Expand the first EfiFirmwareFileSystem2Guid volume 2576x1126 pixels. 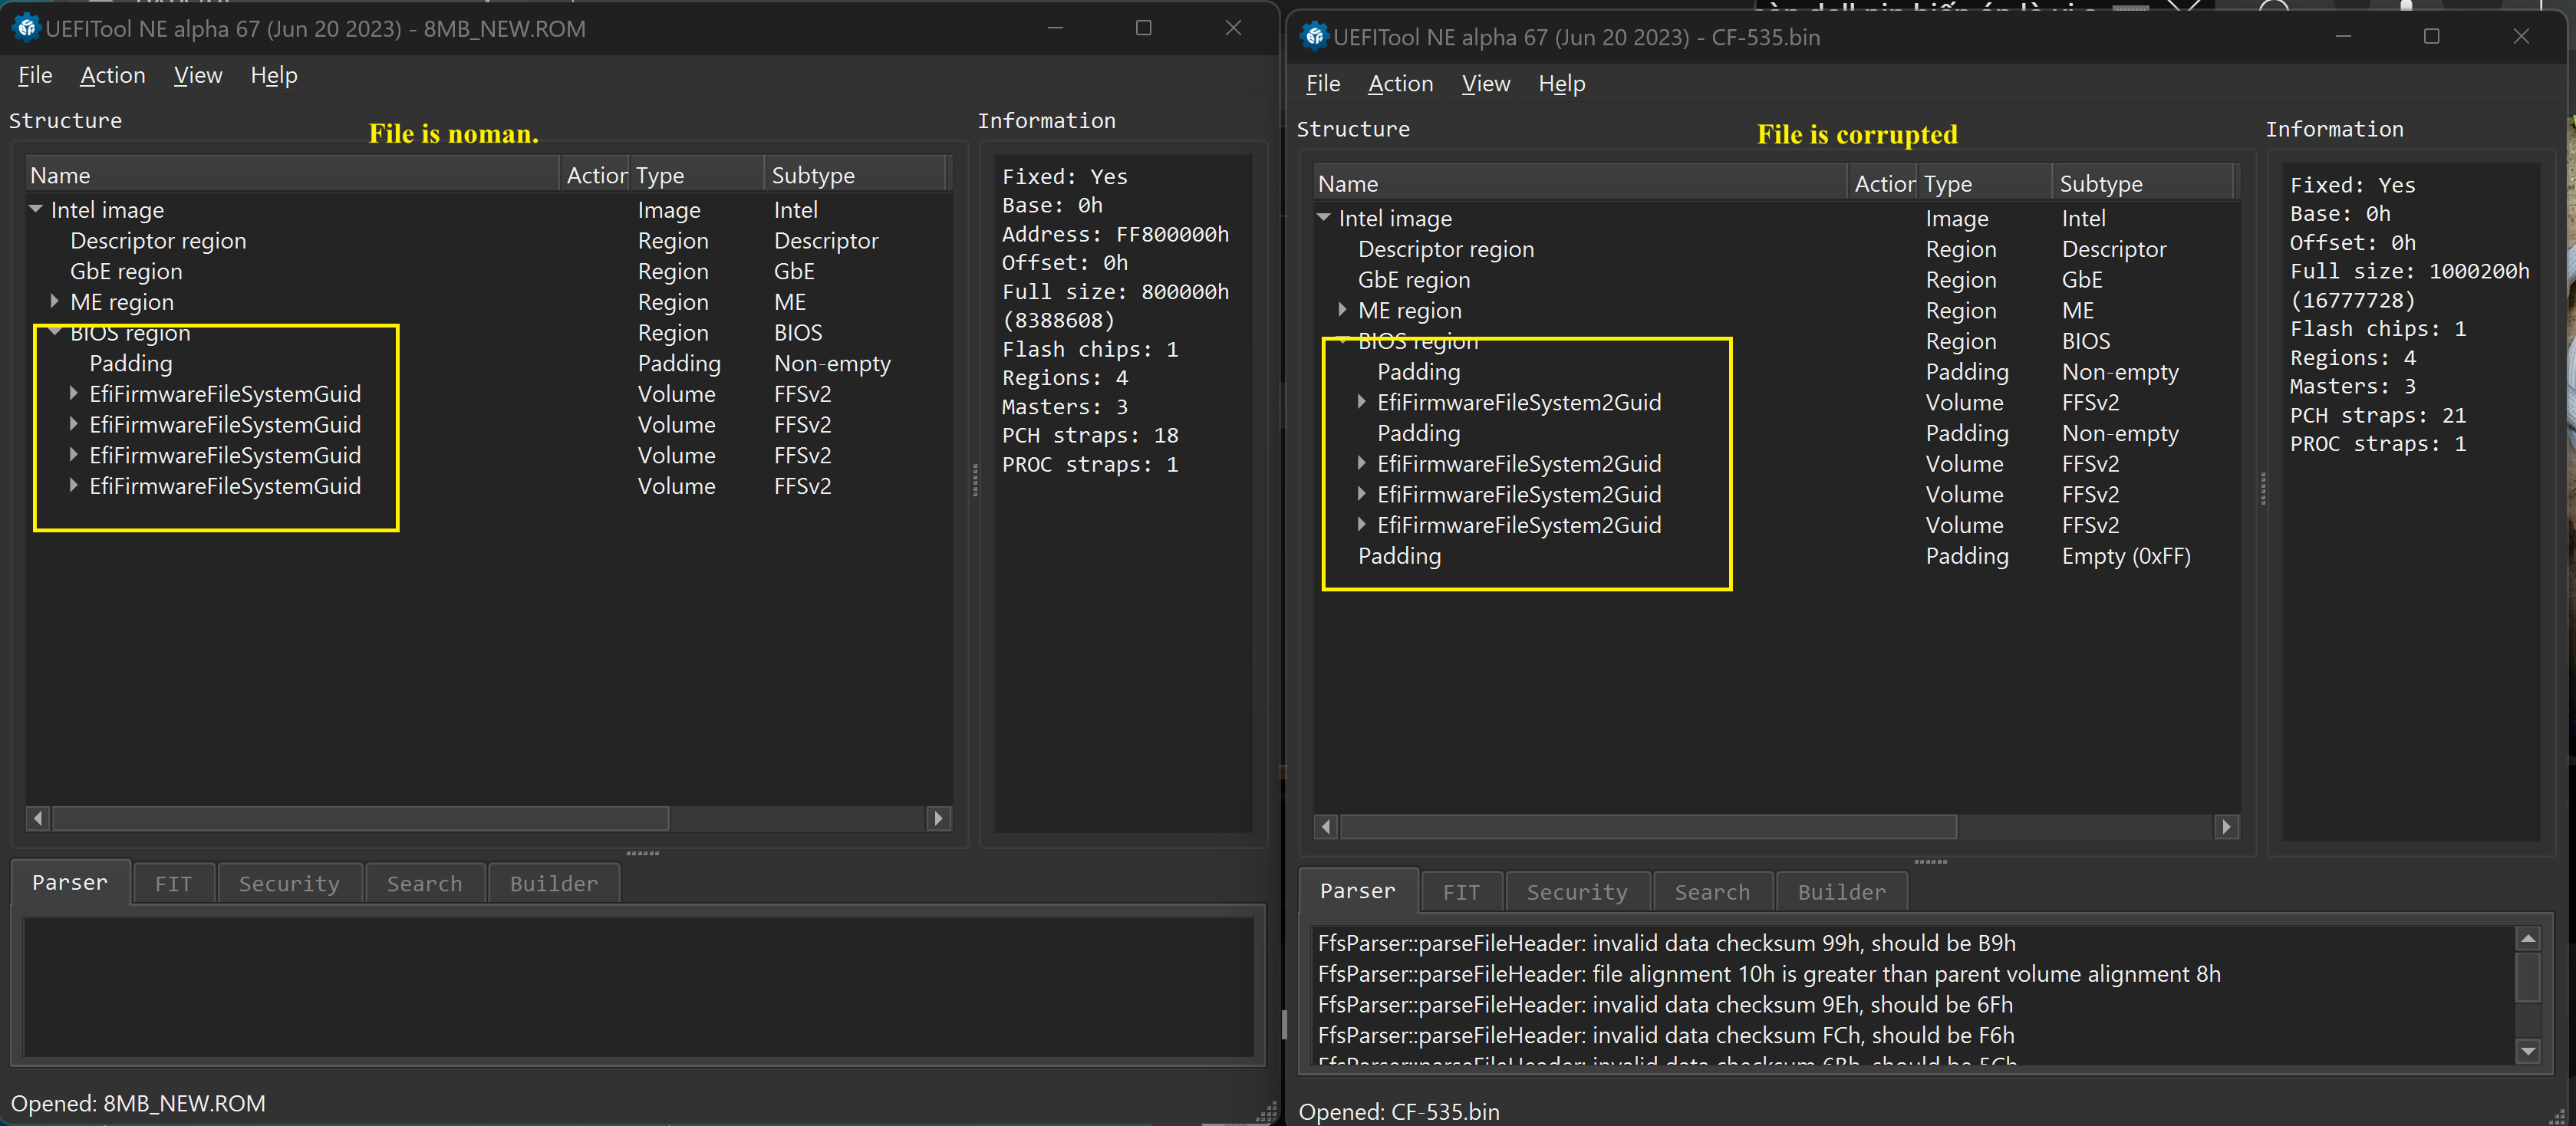1361,402
